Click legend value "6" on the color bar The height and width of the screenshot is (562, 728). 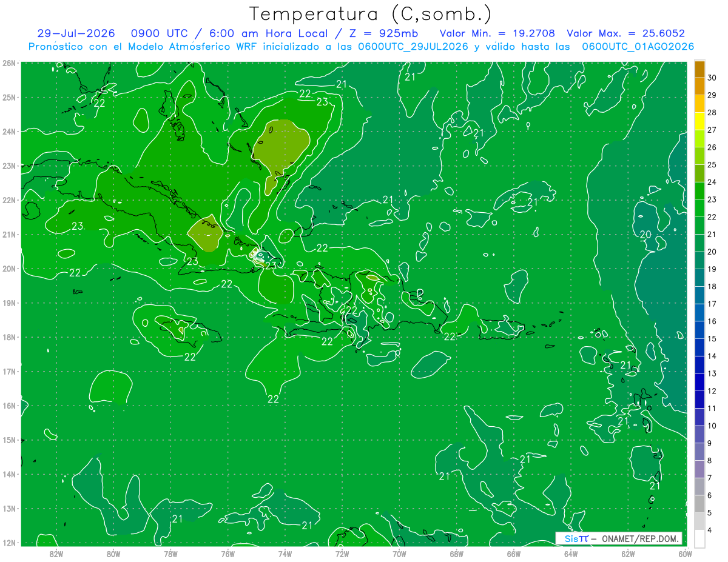point(710,495)
